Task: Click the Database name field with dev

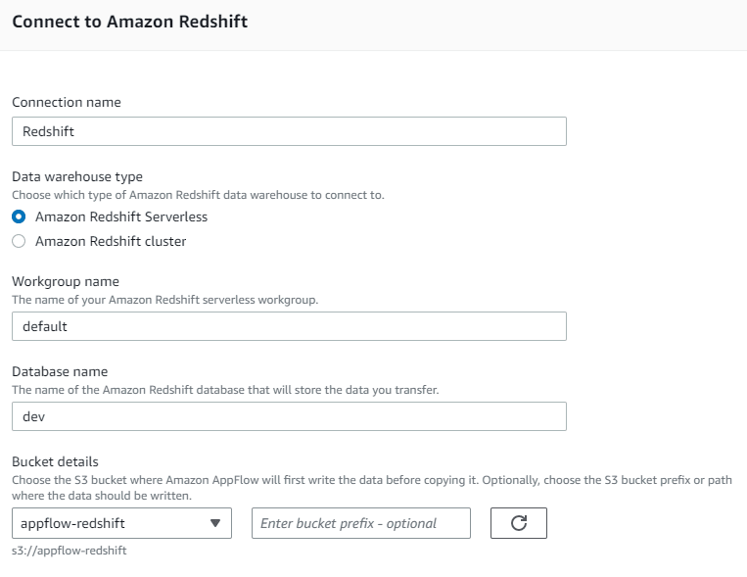Action: pyautogui.click(x=289, y=416)
